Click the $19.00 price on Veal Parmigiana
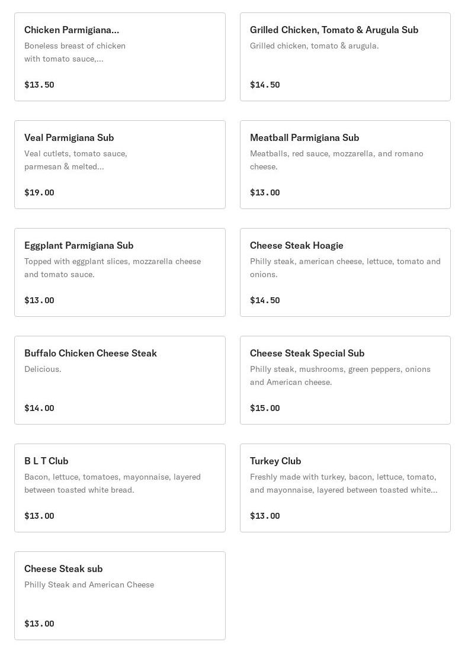 point(39,192)
